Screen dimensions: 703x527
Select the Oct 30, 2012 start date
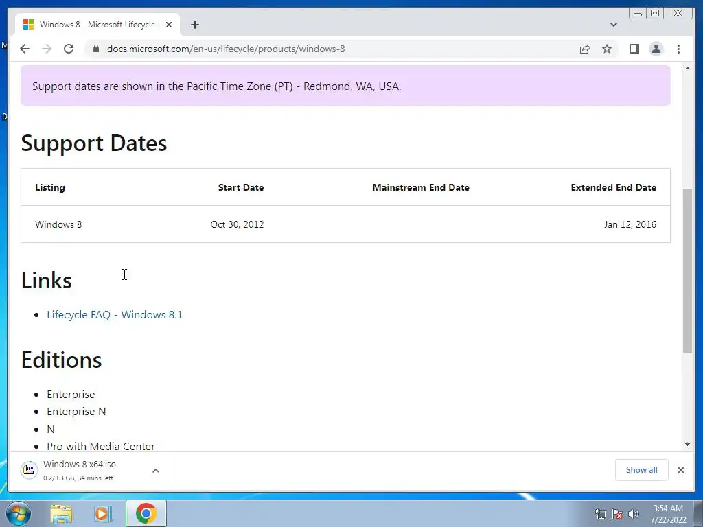coord(237,224)
